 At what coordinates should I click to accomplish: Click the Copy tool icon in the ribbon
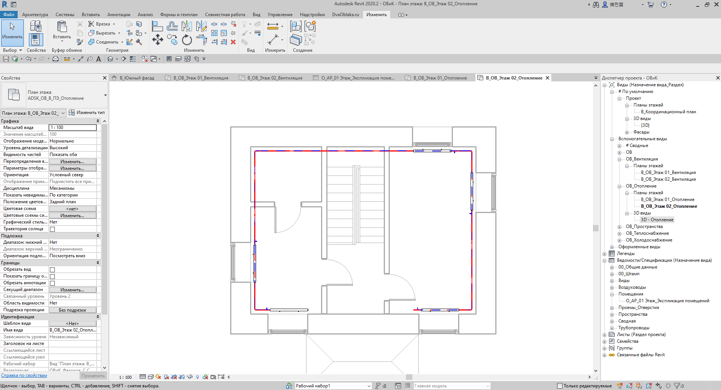(172, 39)
